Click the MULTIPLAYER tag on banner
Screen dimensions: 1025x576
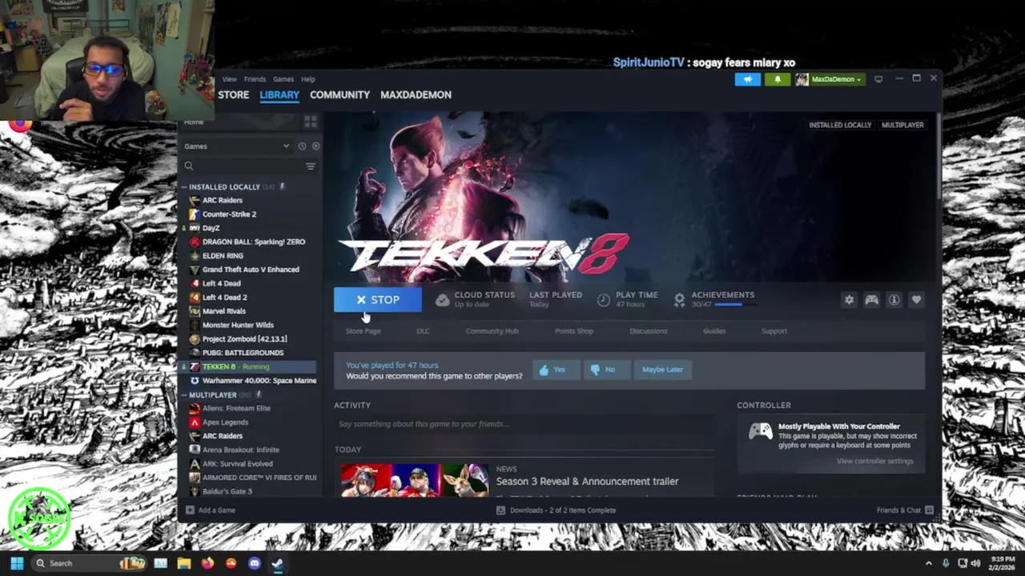(902, 125)
